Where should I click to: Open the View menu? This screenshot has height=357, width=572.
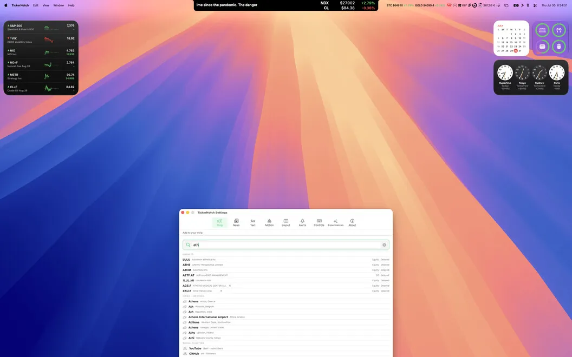(x=45, y=5)
